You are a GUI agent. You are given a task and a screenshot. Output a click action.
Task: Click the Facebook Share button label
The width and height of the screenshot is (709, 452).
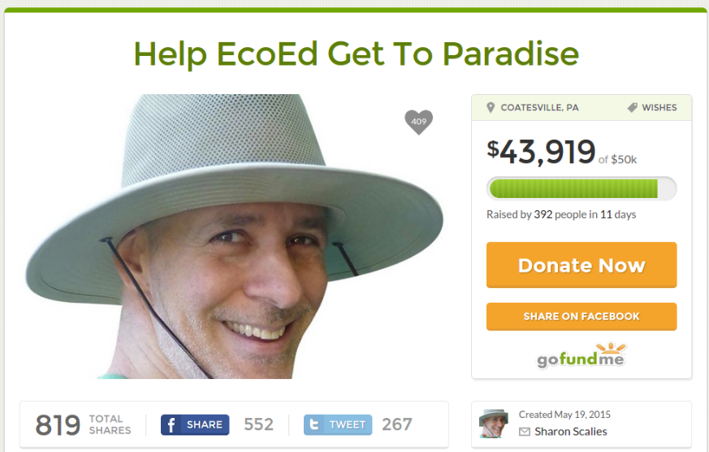tap(205, 425)
